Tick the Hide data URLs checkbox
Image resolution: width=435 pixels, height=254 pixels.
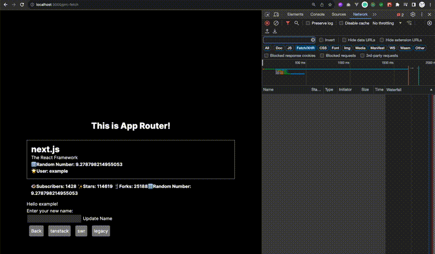click(x=344, y=40)
